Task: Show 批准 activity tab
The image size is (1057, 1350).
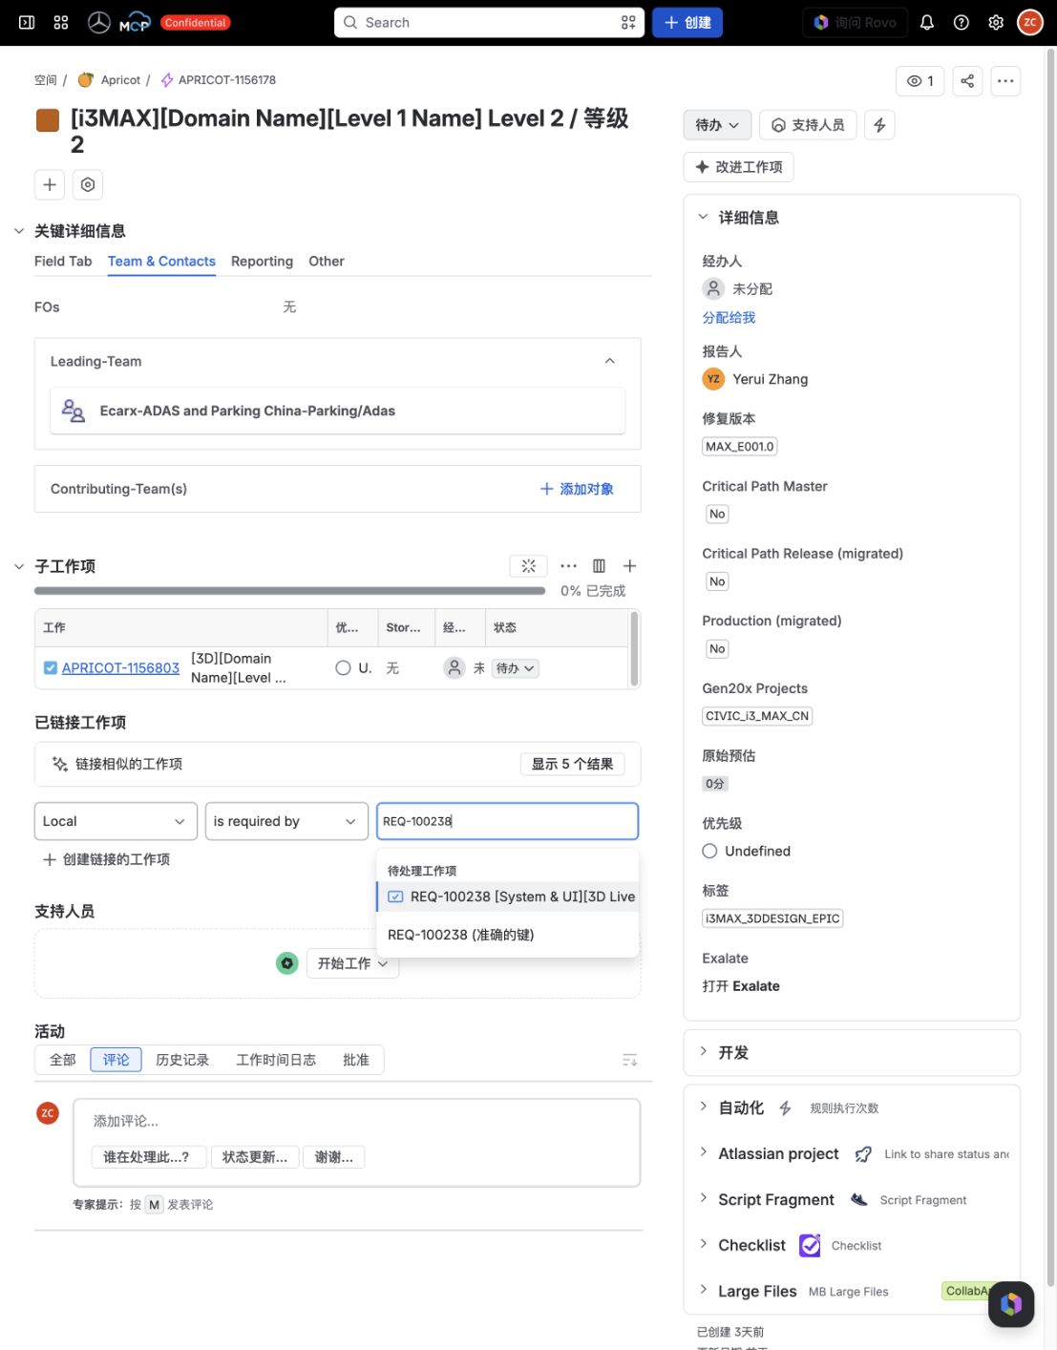Action: click(x=356, y=1060)
